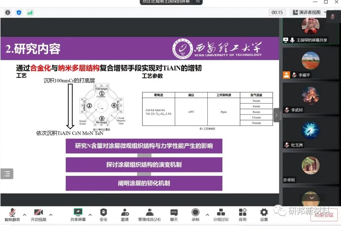
Task: Click table cell -65V
Action: [191, 112]
